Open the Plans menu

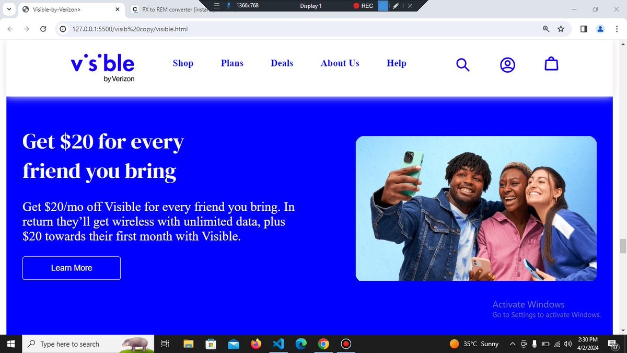tap(232, 63)
